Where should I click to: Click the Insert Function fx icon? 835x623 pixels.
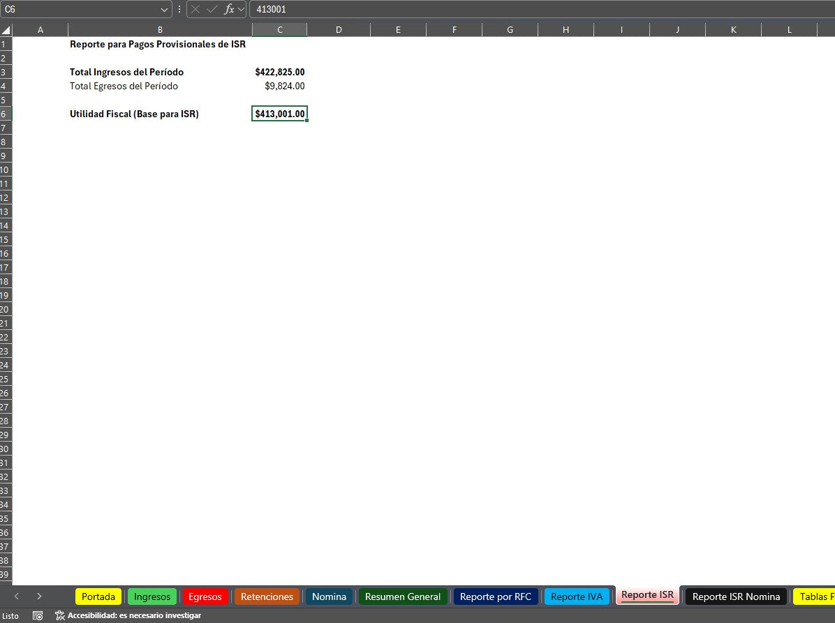point(228,10)
